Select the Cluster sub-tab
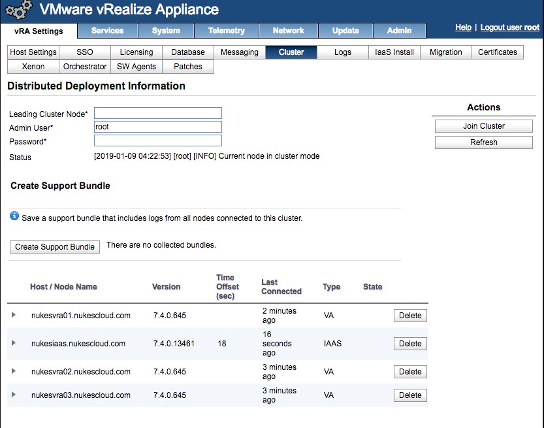 pos(291,52)
